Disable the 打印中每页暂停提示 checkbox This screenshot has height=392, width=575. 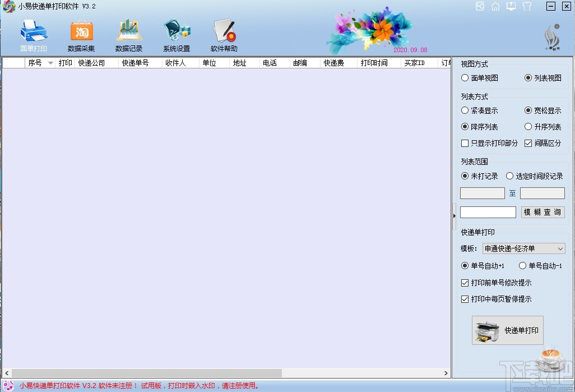coord(465,299)
